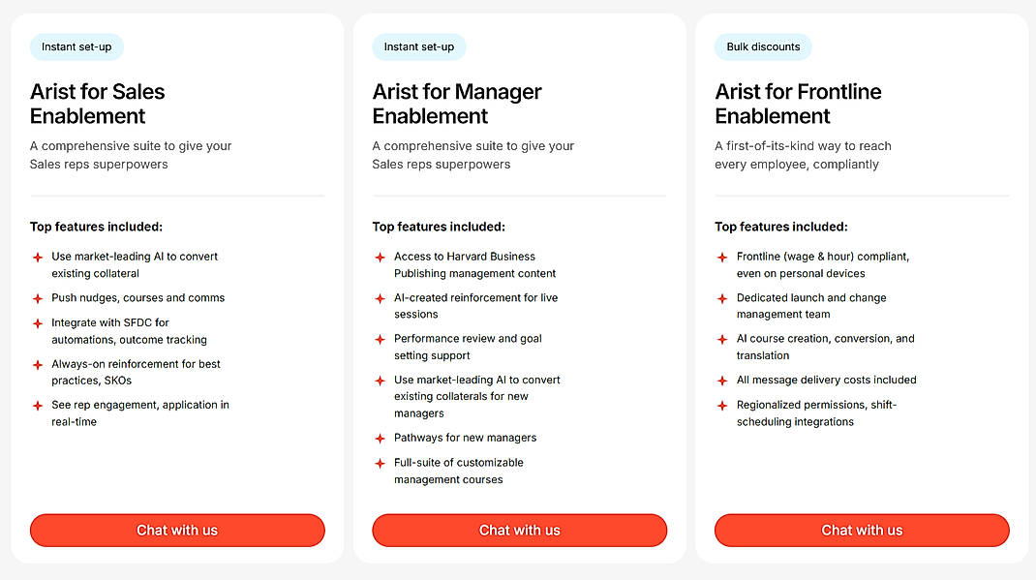
Task: Click 'Chat with us' under Frontline Enablement
Action: coord(862,530)
